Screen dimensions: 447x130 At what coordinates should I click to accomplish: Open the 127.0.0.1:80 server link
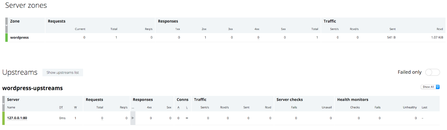tap(17, 118)
